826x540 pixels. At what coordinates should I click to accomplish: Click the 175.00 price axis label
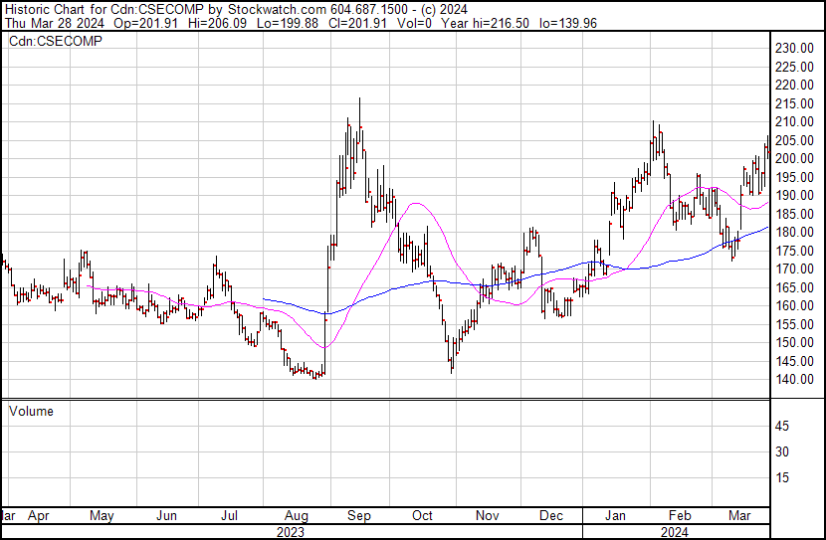tap(796, 251)
